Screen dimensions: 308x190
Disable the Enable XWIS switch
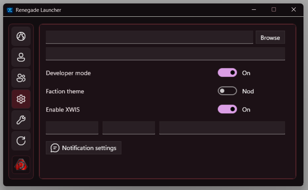tap(227, 109)
